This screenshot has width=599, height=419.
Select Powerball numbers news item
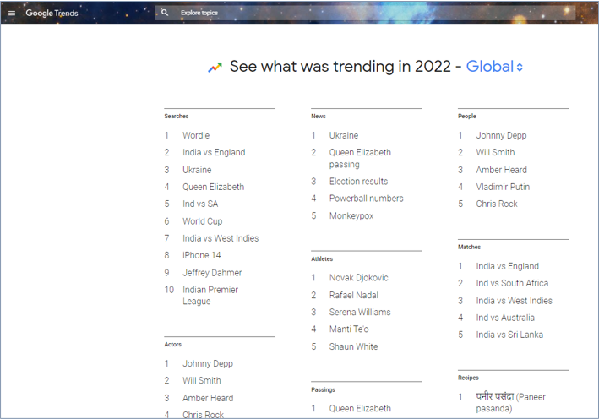pos(367,199)
